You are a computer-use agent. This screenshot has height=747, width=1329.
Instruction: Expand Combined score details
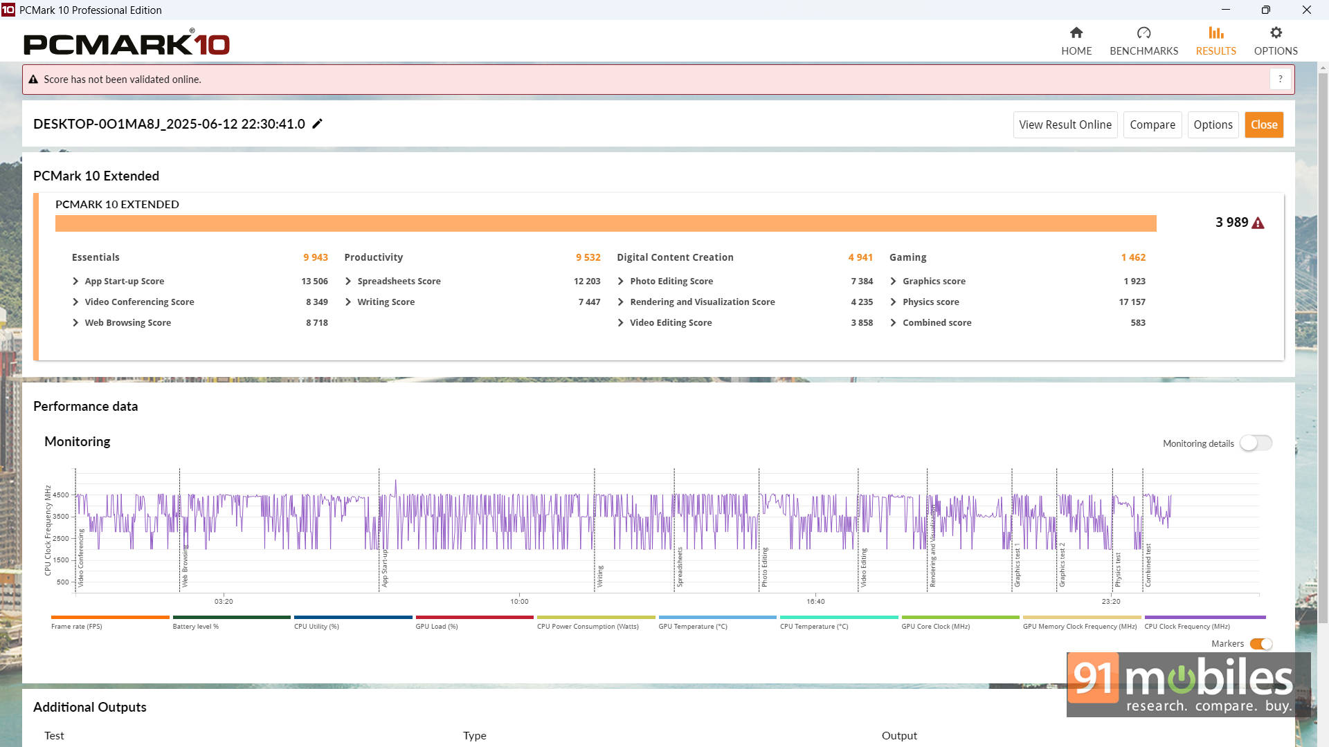tap(894, 323)
